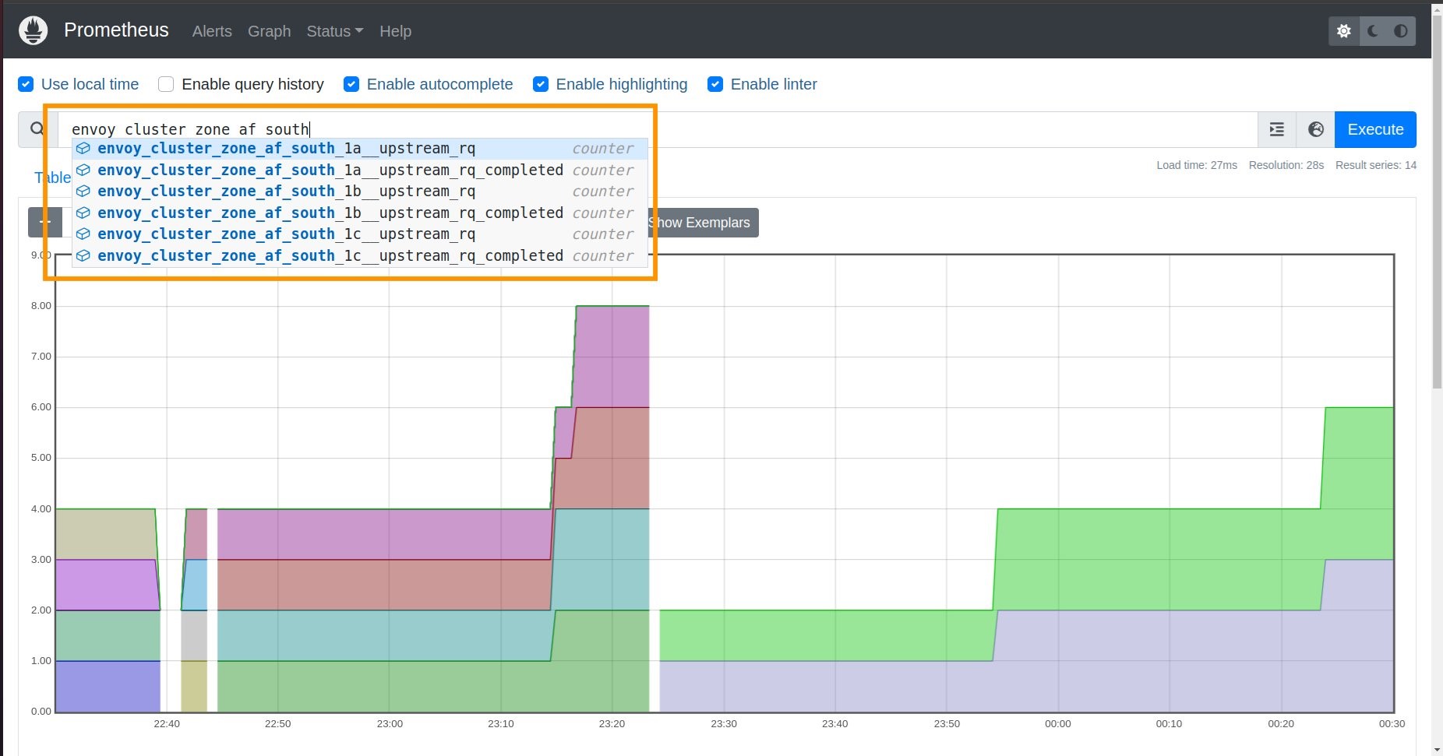Switch to dark theme moon icon
This screenshot has width=1443, height=756.
point(1373,31)
